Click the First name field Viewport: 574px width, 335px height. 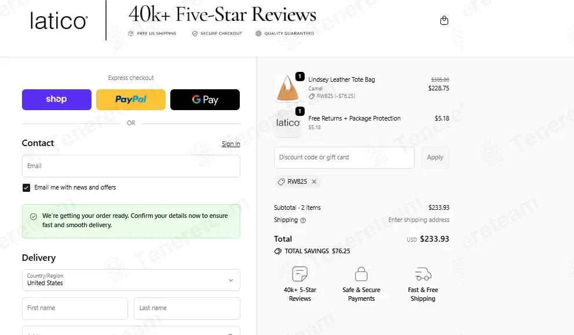[75, 308]
